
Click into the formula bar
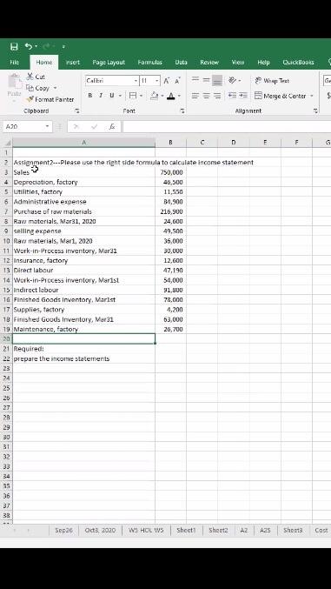pos(227,127)
